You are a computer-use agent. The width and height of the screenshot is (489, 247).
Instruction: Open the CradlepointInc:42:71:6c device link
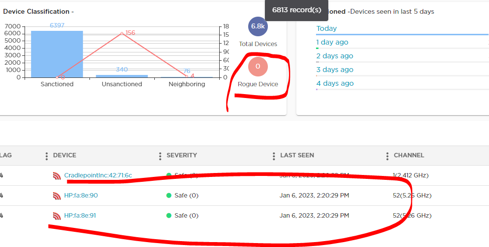coord(98,175)
